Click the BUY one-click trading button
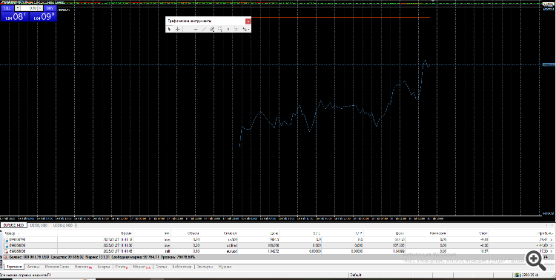 50,8
